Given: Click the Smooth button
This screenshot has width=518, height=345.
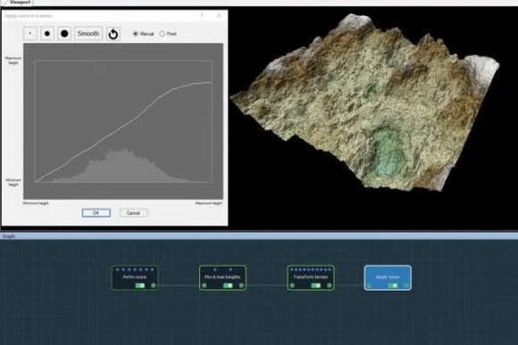Looking at the screenshot, I should coord(88,34).
